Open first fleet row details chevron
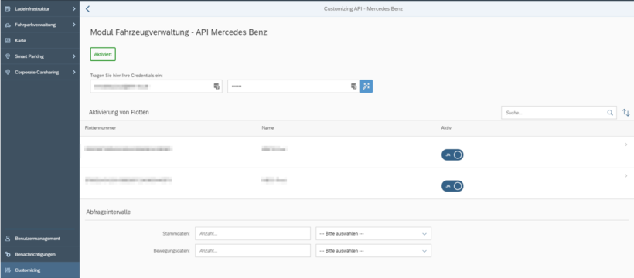Viewport: 634px width, 278px height. pyautogui.click(x=626, y=144)
